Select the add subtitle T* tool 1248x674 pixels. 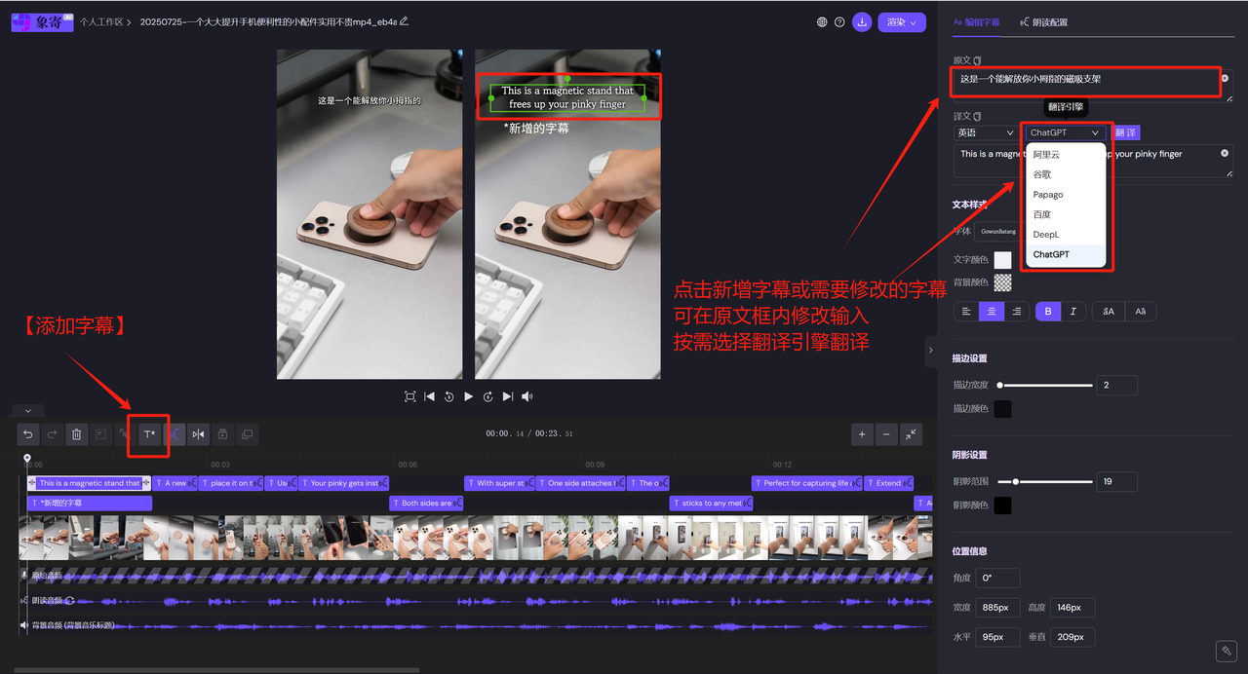(x=148, y=434)
